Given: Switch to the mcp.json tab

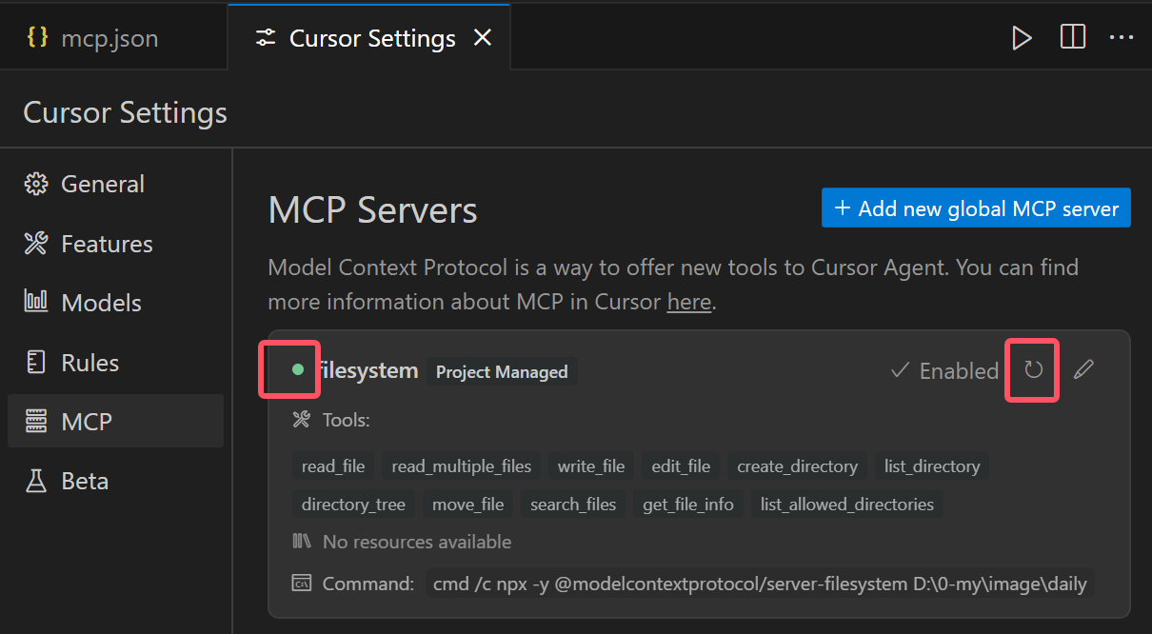Looking at the screenshot, I should point(113,38).
